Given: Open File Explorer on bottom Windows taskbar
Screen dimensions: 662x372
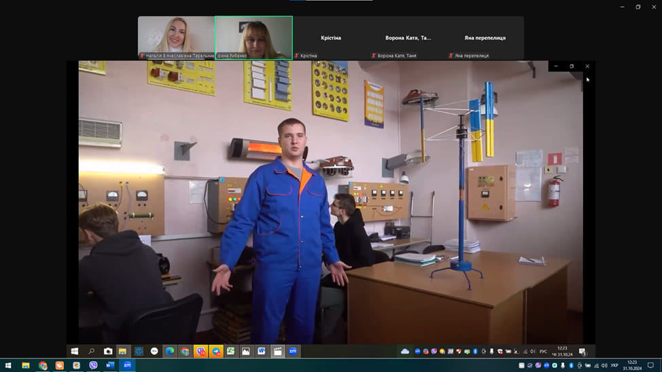Looking at the screenshot, I should [x=26, y=365].
